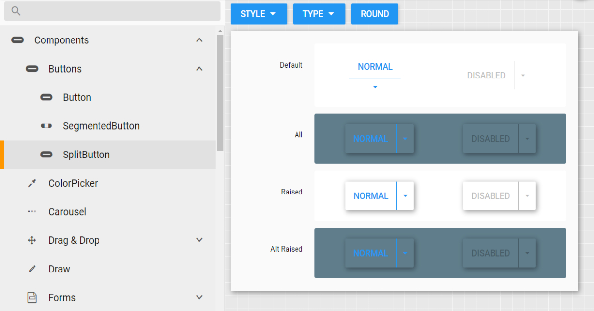Viewport: 594px width, 311px height.
Task: Click the Buttons pill icon
Action: pos(32,69)
